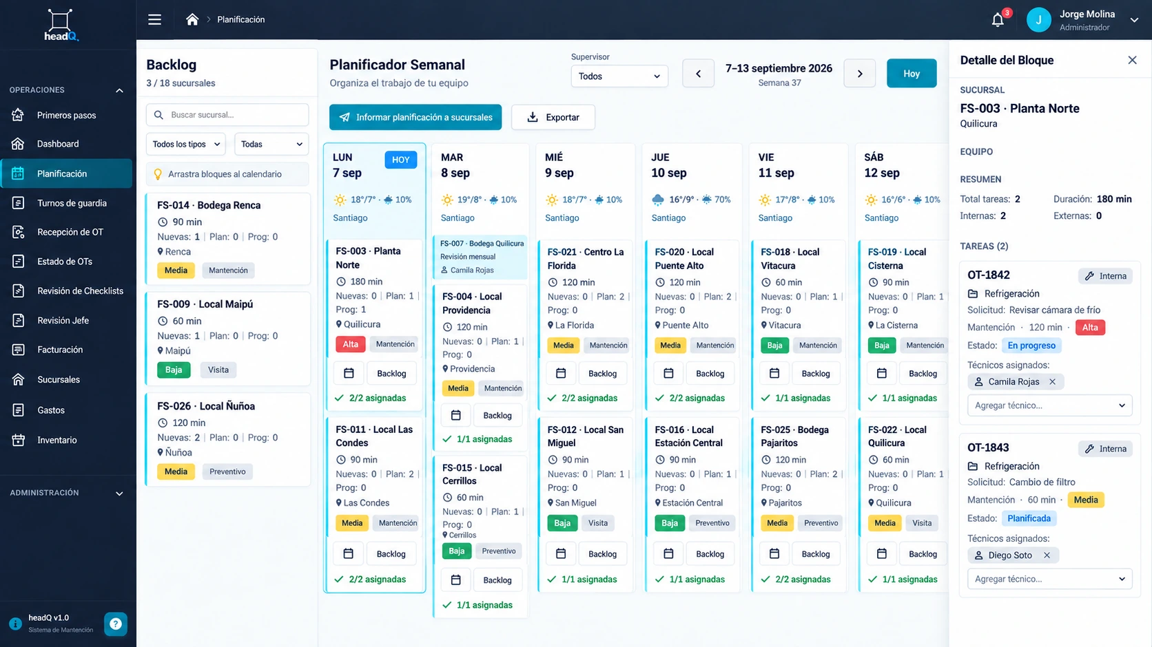
Task: Click calendar icon on FS-022 Local Quilicura card
Action: coord(881,553)
